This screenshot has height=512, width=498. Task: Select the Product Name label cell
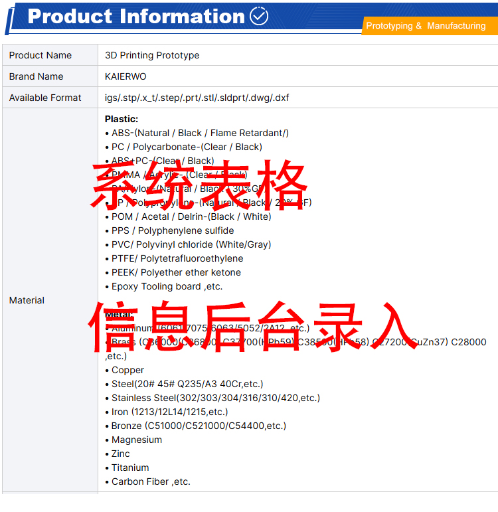pyautogui.click(x=50, y=55)
